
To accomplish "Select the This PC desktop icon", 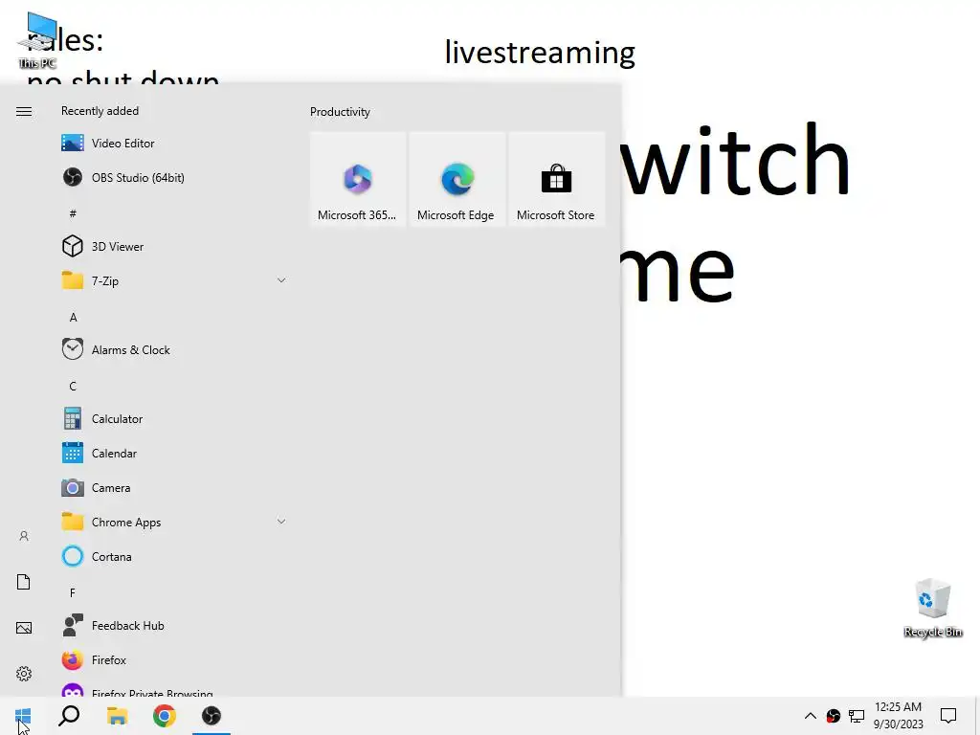I will [38, 40].
